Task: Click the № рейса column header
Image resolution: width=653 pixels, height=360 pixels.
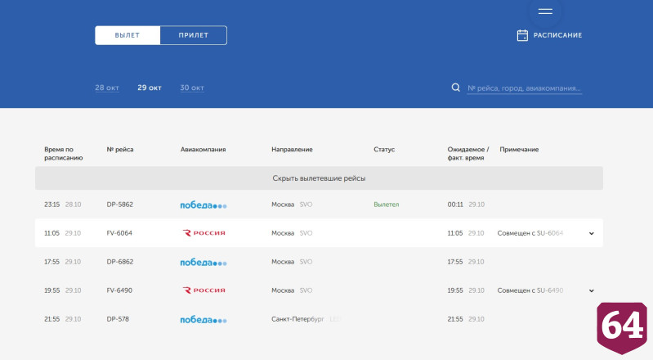Action: 120,150
